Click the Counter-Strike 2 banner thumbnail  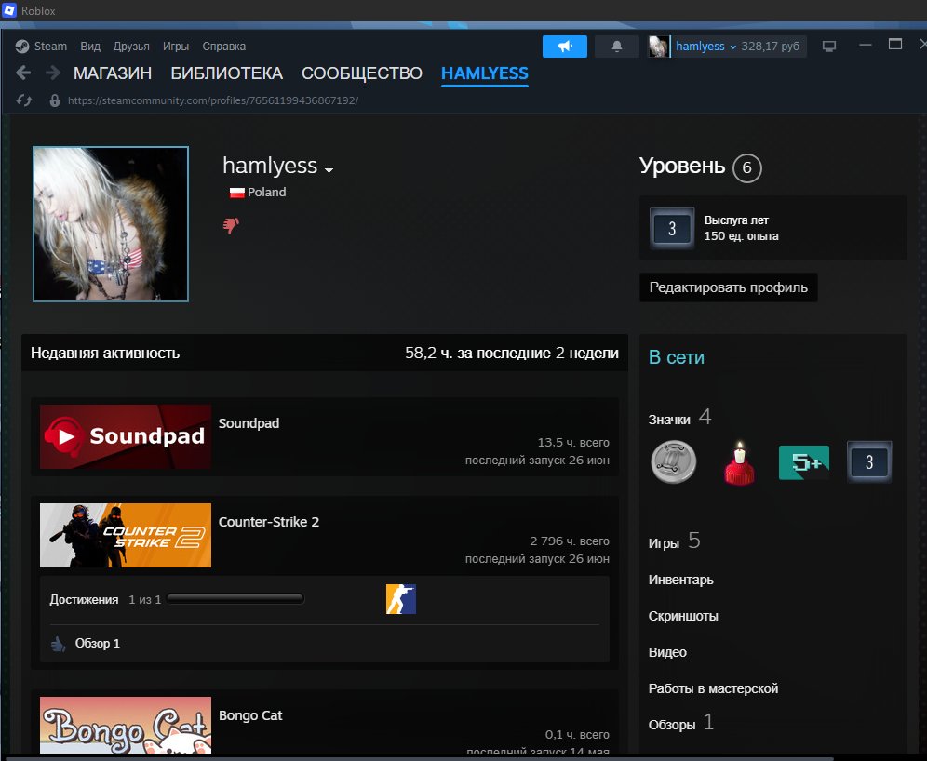click(x=126, y=535)
